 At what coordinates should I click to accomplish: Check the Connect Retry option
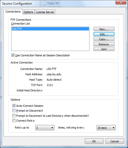pos(14,121)
